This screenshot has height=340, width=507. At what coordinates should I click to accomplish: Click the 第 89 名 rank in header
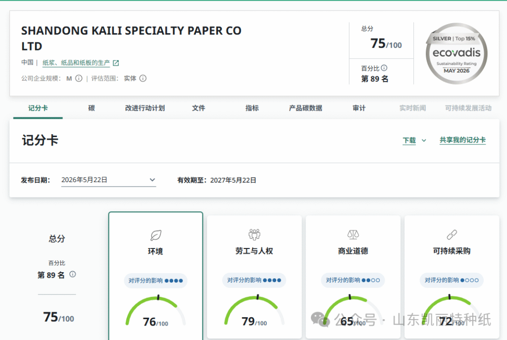[375, 79]
